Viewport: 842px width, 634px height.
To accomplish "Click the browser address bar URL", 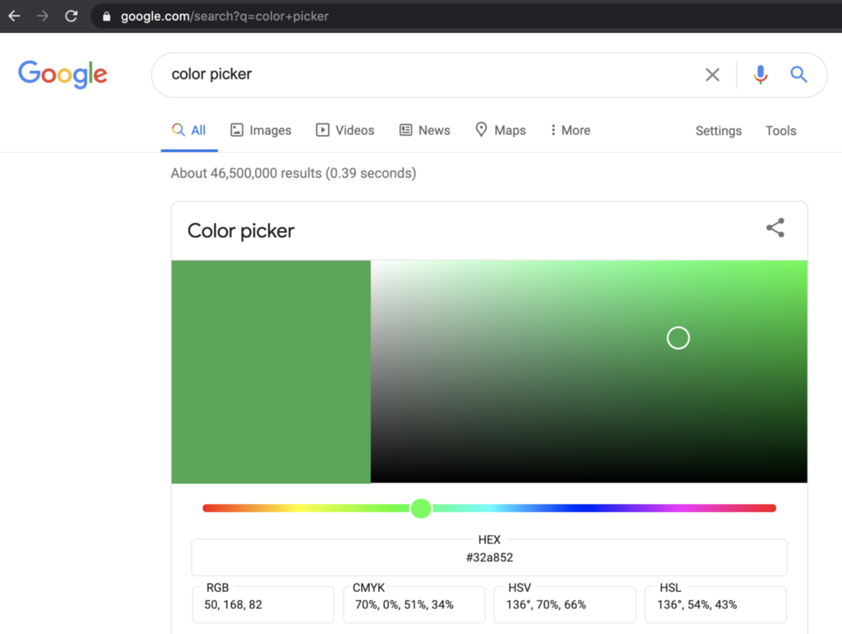I will pos(224,16).
